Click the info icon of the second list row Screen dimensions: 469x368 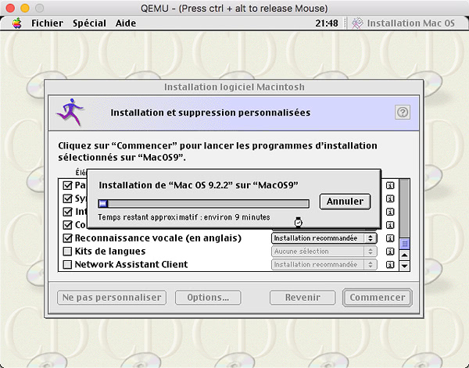click(x=390, y=198)
